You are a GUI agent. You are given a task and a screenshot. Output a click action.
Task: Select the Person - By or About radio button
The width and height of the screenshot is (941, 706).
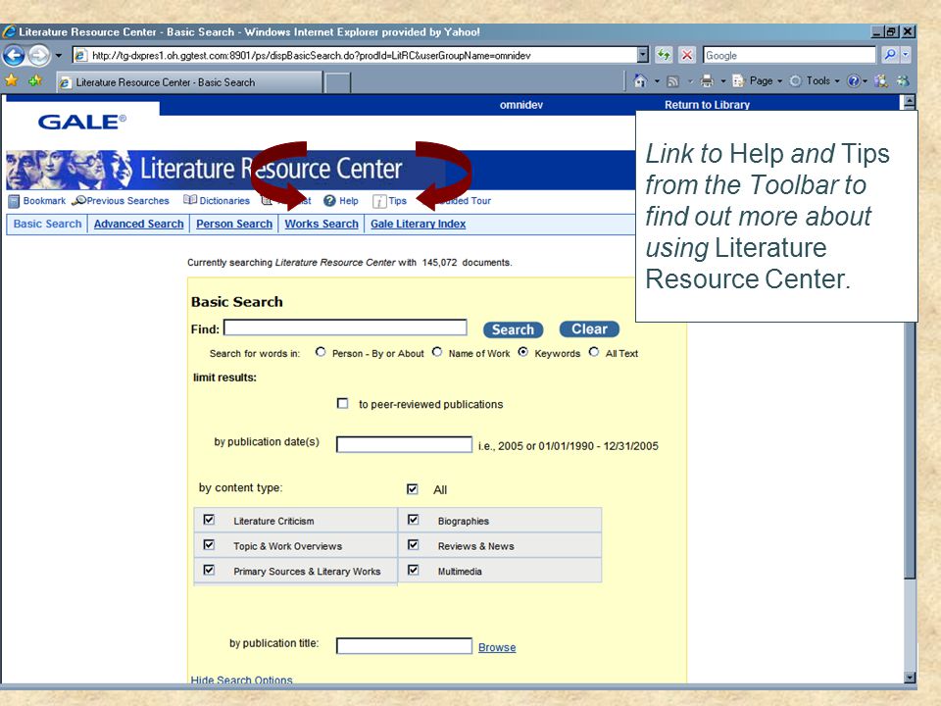pyautogui.click(x=321, y=352)
